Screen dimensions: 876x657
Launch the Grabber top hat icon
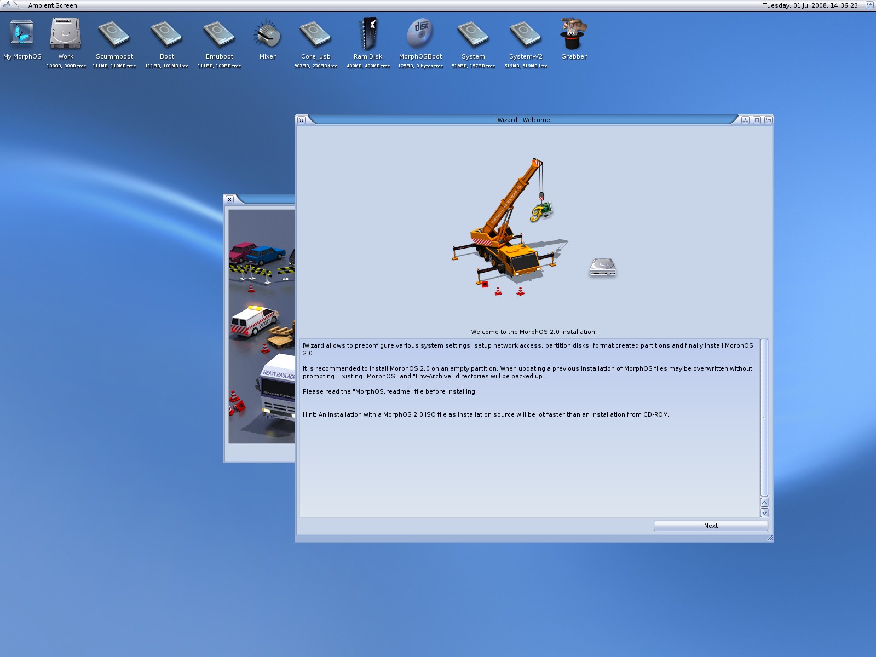click(x=573, y=34)
